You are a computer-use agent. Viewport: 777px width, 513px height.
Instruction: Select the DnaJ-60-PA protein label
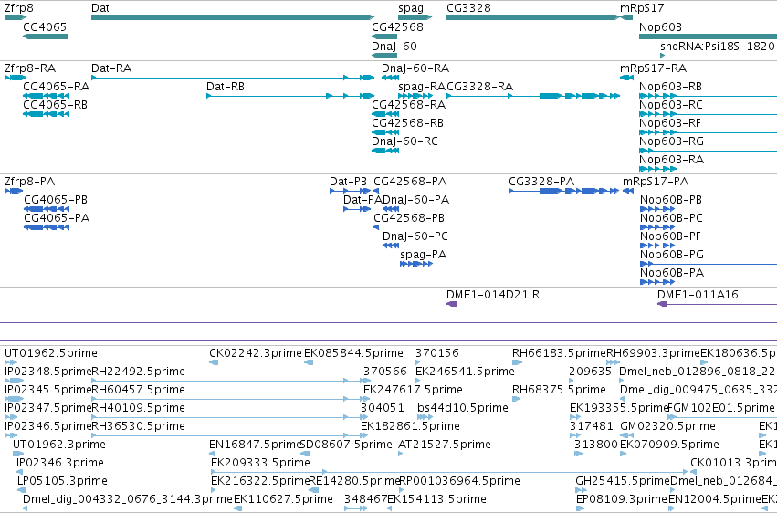coord(415,200)
